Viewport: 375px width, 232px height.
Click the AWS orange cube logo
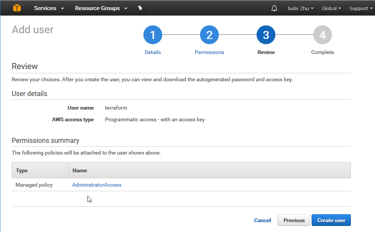pyautogui.click(x=17, y=8)
